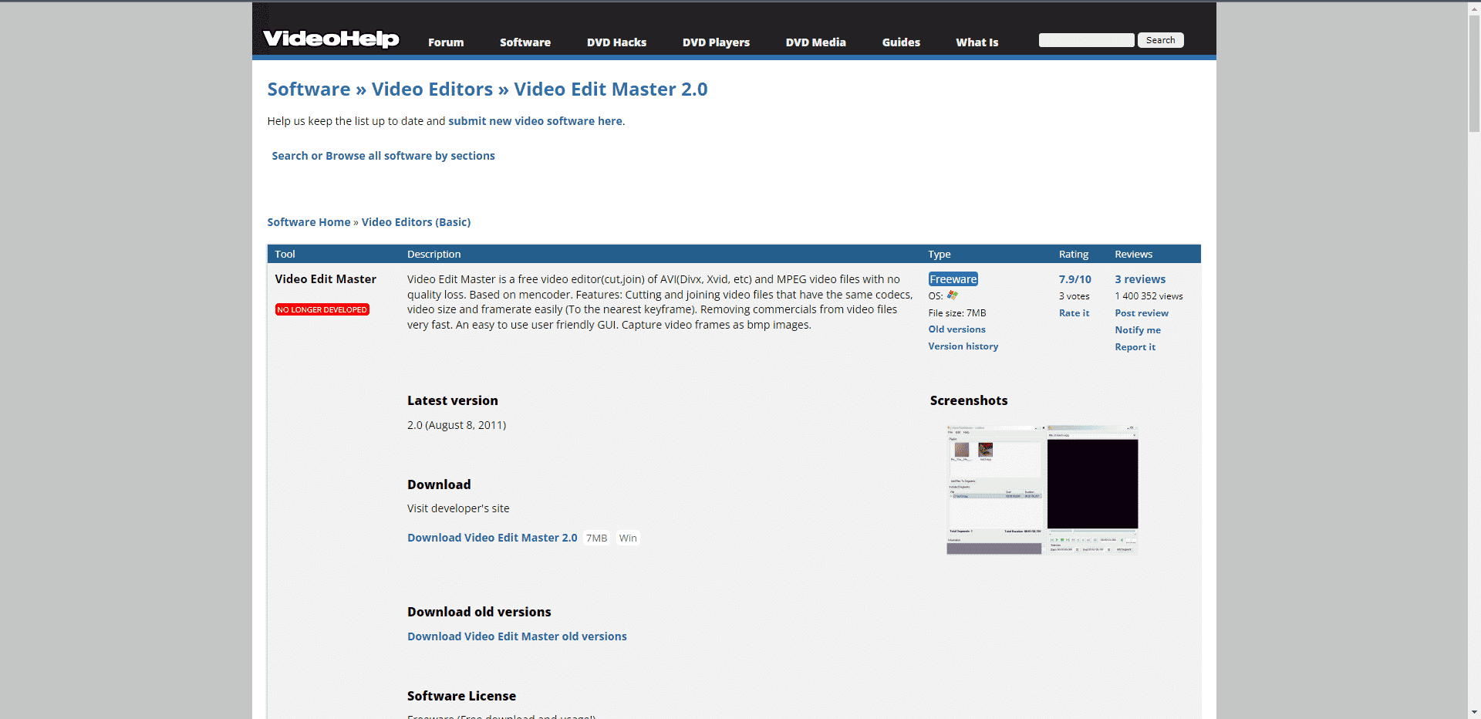The image size is (1481, 719).
Task: Focus the site search input field
Action: click(x=1086, y=40)
